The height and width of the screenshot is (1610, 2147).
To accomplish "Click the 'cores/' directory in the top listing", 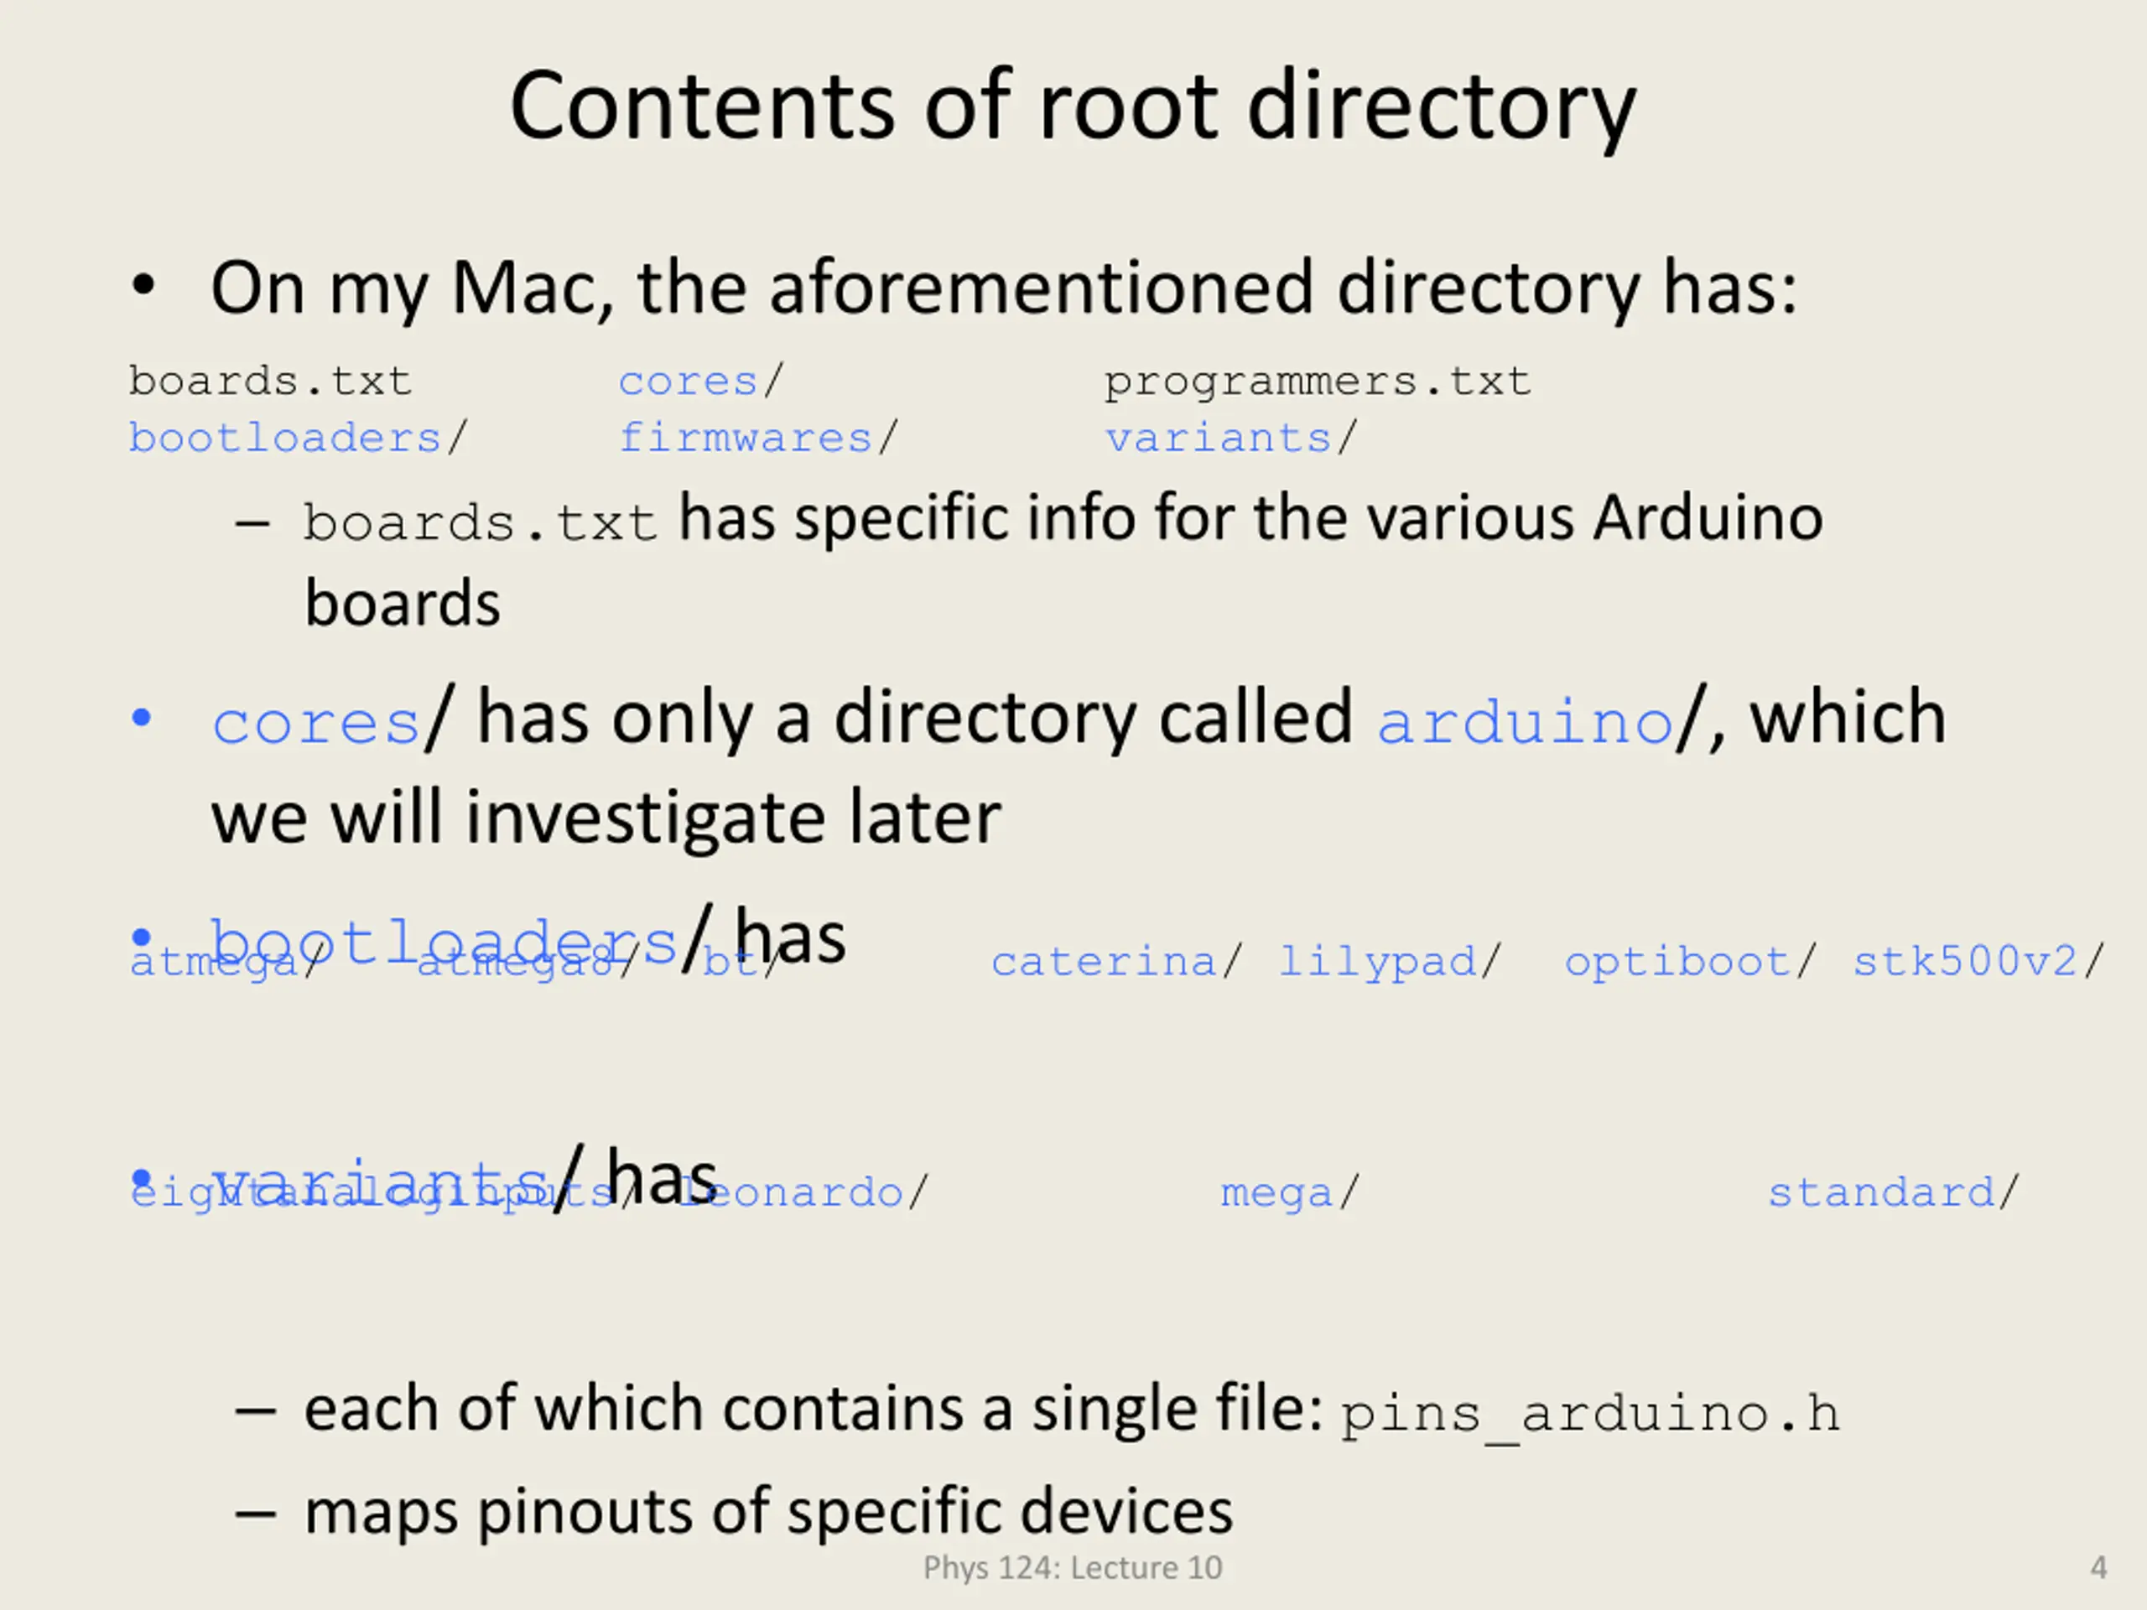I will pyautogui.click(x=701, y=381).
